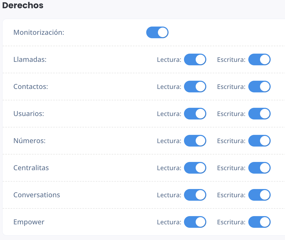Disable Usuarios Lectura permission
Image resolution: width=285 pixels, height=240 pixels.
[x=195, y=114]
